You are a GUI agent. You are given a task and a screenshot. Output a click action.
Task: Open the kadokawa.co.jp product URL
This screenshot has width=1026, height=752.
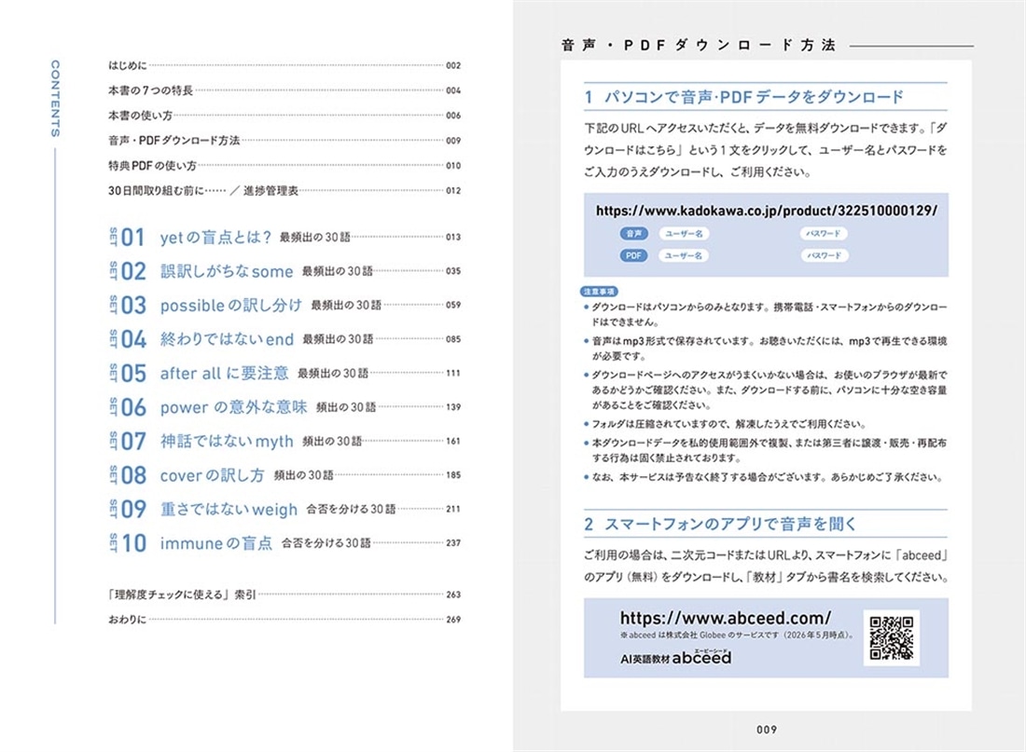pyautogui.click(x=766, y=211)
